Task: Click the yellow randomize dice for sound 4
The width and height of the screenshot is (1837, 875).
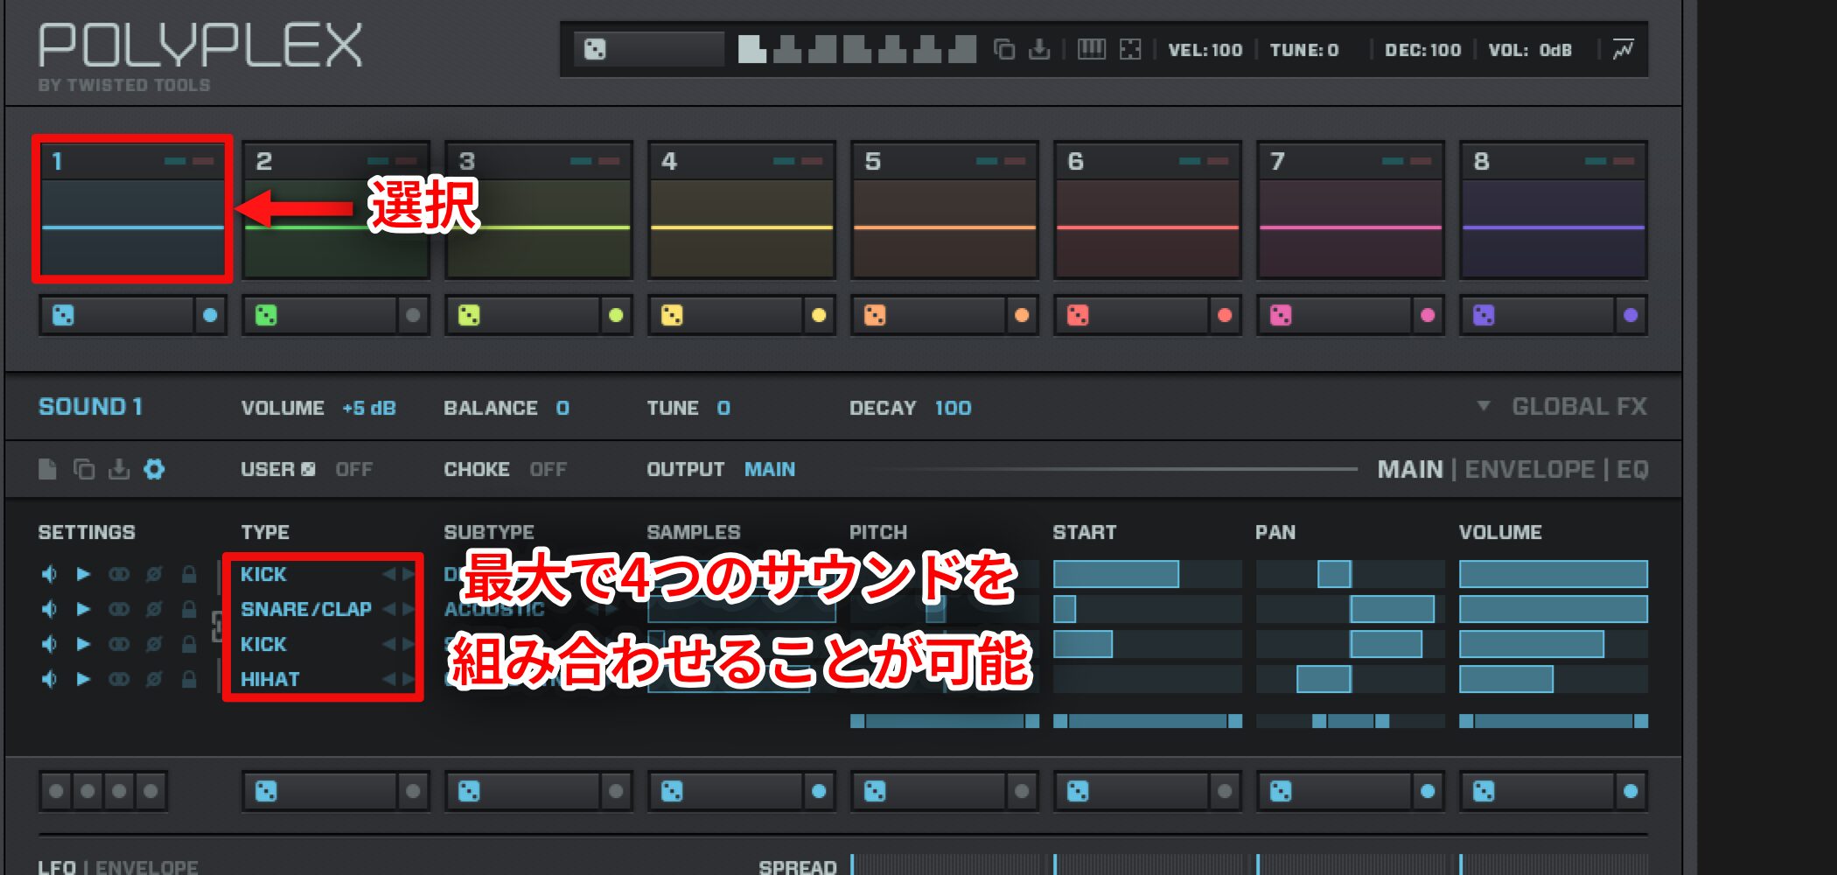Action: pos(672,315)
